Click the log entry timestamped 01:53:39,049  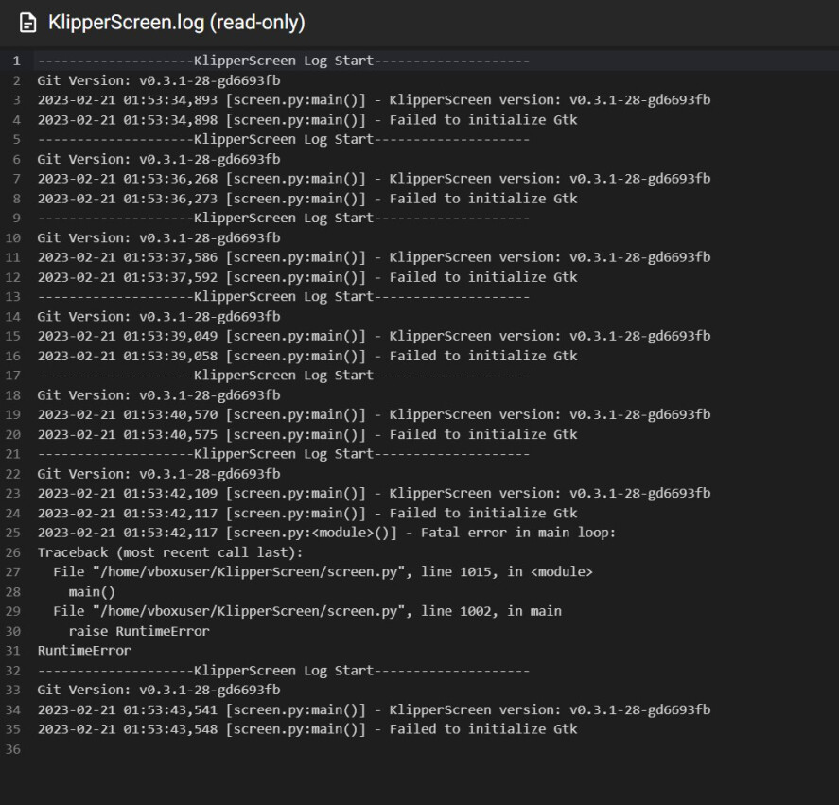(374, 336)
